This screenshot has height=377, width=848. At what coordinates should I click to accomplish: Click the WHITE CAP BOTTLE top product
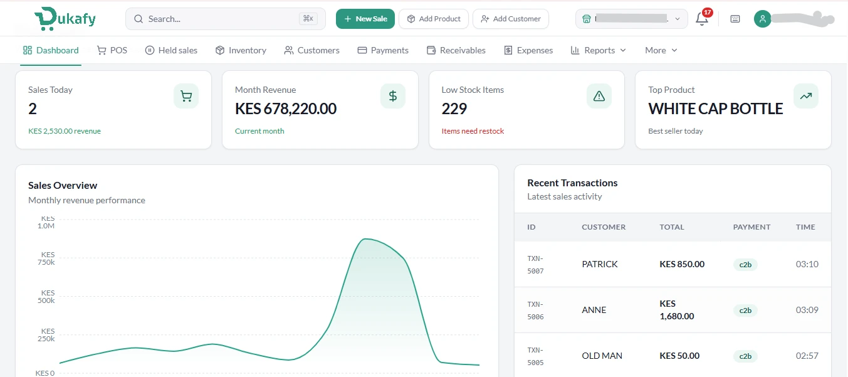pyautogui.click(x=716, y=109)
